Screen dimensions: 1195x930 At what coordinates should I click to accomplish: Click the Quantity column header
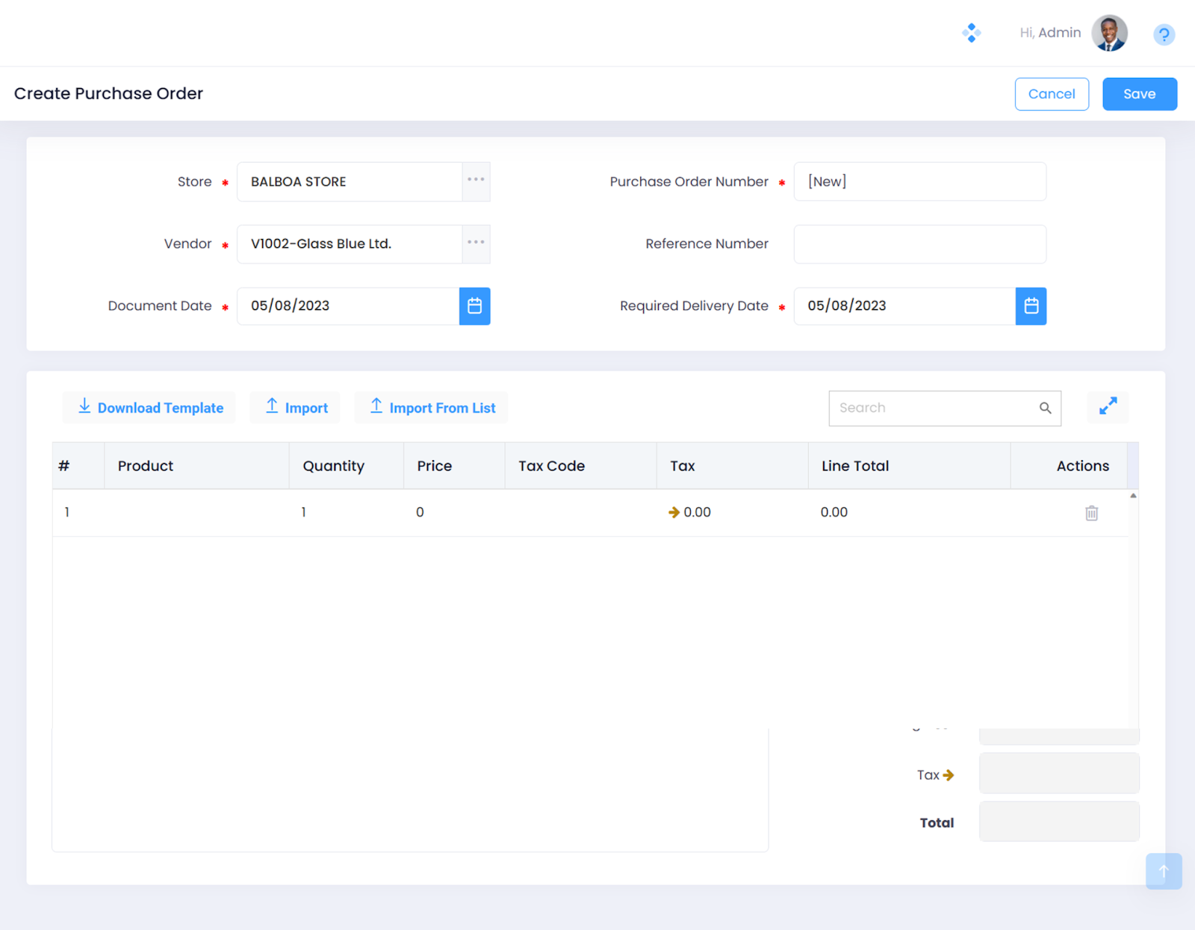click(x=334, y=466)
